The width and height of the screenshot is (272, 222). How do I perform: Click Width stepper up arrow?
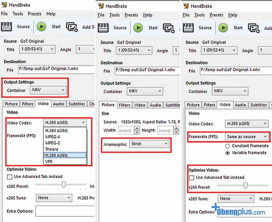point(137,128)
